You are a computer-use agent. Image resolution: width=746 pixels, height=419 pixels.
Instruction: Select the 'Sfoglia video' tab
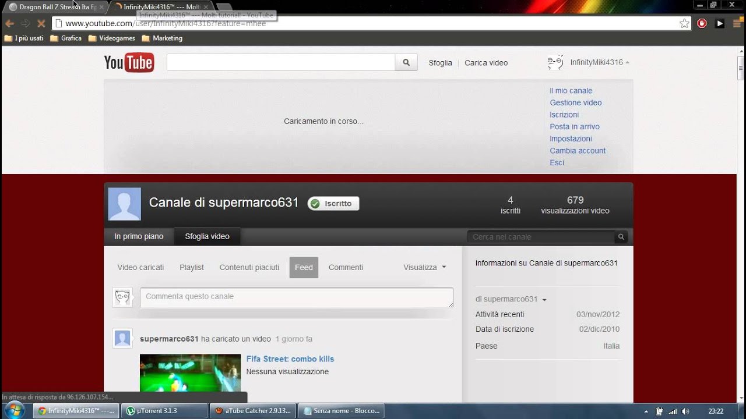(207, 237)
